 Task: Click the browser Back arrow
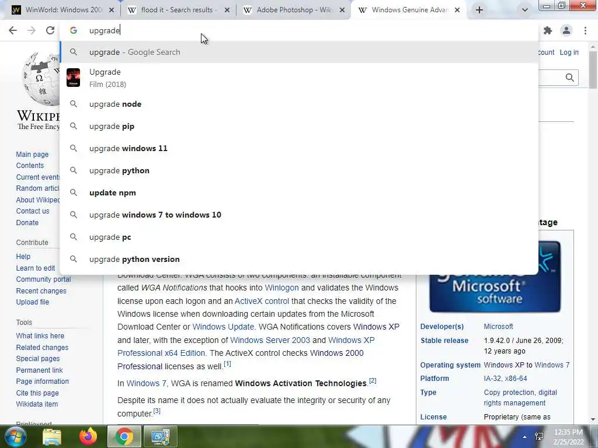click(x=13, y=30)
